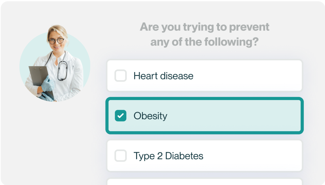The width and height of the screenshot is (325, 185).
Task: Click the white checkmark icon beside Obesity
Action: (x=120, y=116)
